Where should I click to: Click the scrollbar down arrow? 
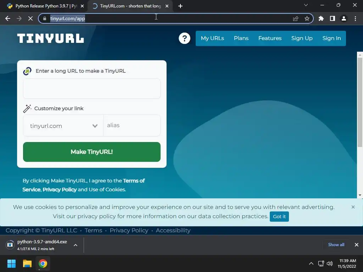point(360,195)
